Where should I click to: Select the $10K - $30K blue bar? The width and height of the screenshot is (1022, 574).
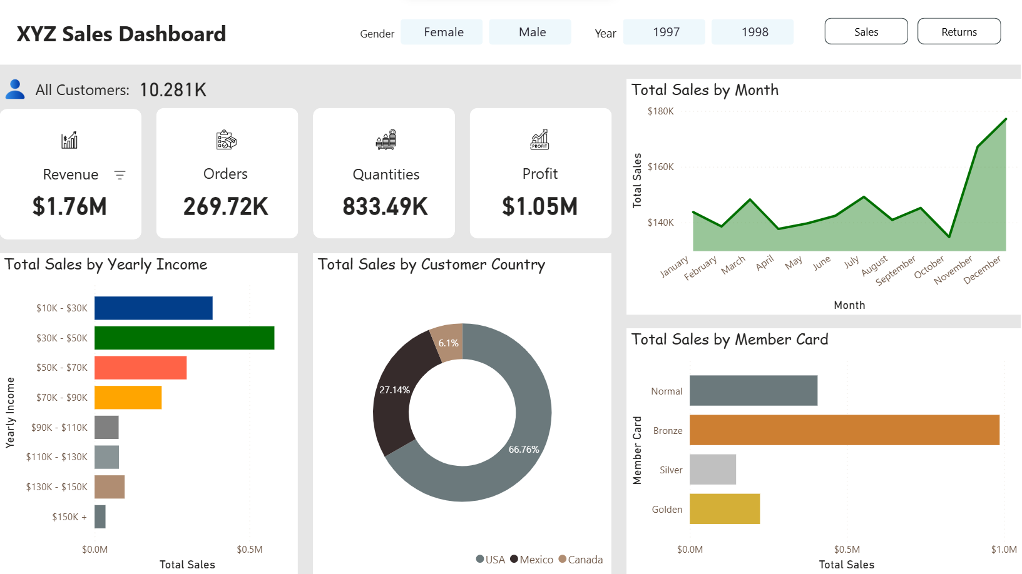point(153,308)
